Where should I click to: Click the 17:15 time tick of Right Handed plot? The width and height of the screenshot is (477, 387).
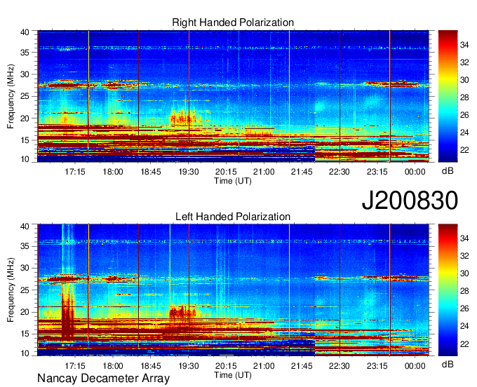pyautogui.click(x=75, y=172)
